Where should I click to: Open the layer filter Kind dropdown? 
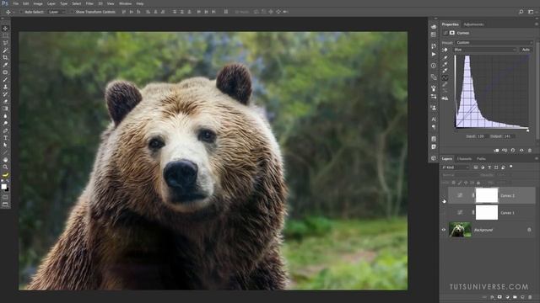tap(456, 167)
